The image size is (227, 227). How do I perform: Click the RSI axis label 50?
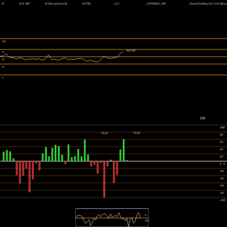point(3,59)
